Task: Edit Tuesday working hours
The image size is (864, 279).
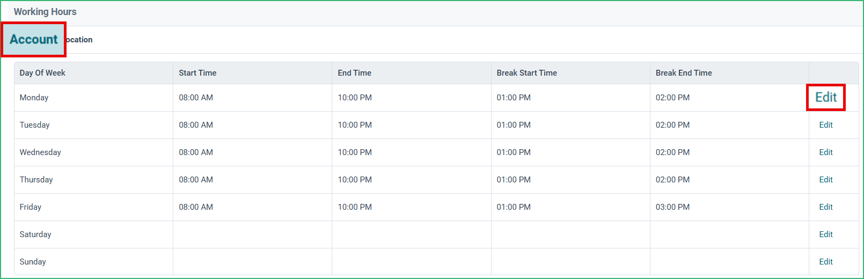Action: (x=826, y=125)
